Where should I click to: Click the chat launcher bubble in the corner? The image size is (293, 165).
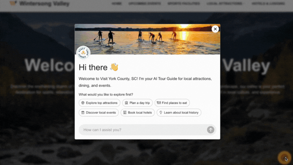[x=284, y=158]
